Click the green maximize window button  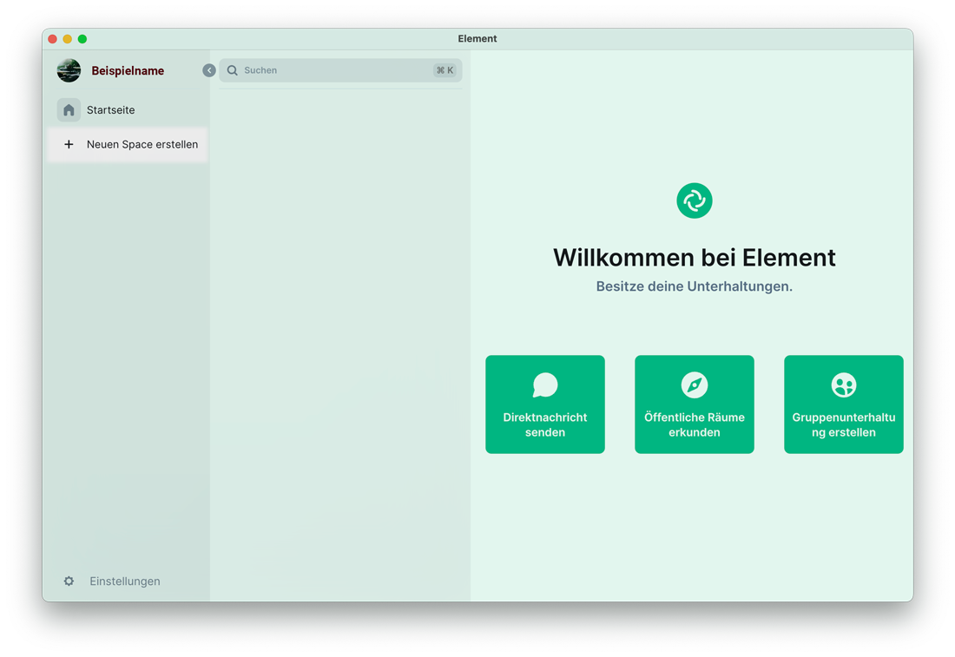(x=82, y=39)
